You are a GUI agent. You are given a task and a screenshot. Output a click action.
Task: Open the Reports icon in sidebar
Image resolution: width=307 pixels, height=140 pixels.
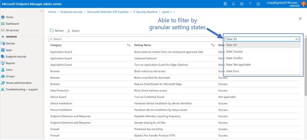3,63
